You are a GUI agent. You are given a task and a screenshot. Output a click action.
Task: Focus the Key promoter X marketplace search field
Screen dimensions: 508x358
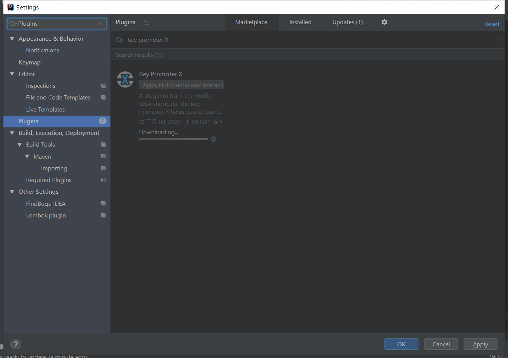pyautogui.click(x=308, y=40)
